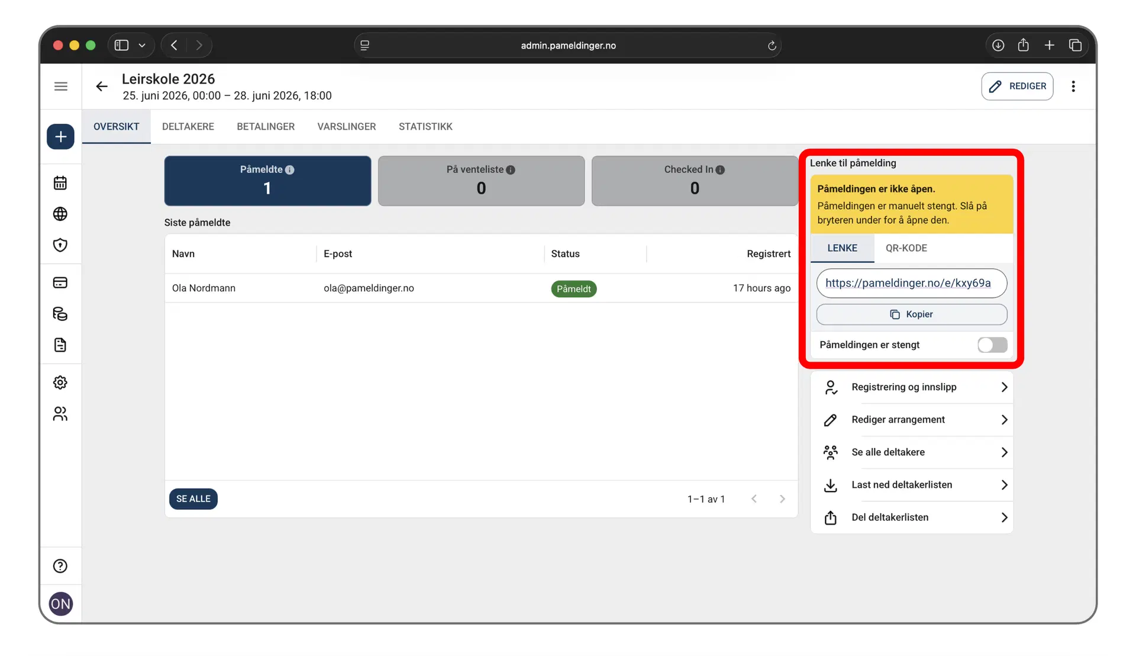
Task: Switch to the DELTAKERE tab
Action: 188,127
